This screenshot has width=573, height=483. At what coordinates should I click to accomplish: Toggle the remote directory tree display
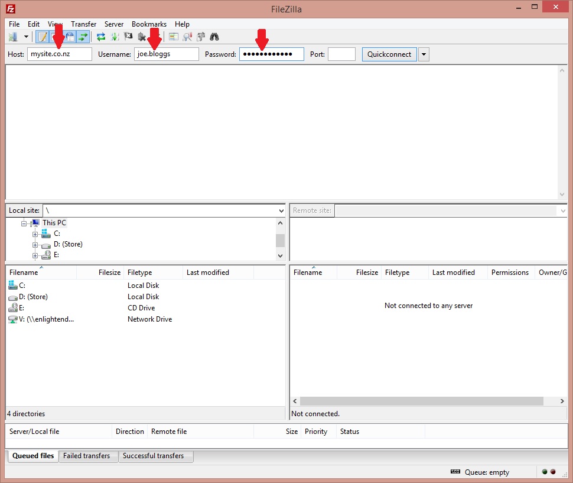[70, 37]
